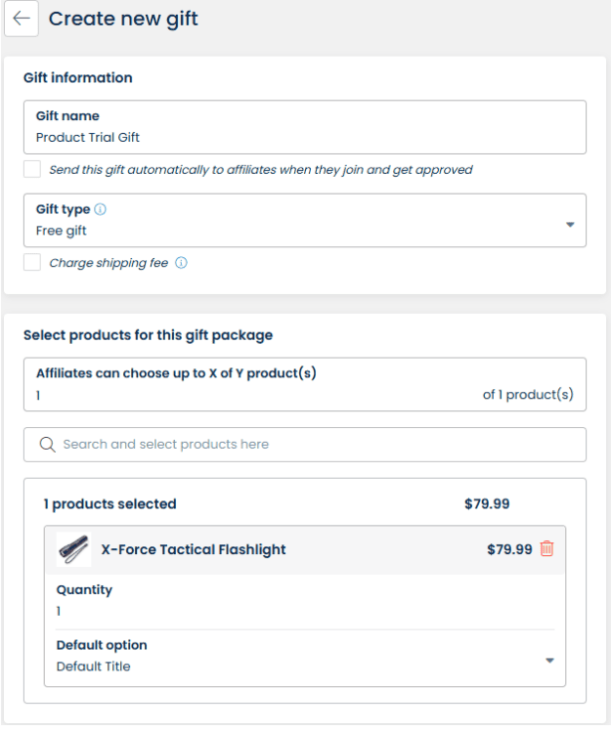Screen dimensions: 612x732
Task: Click the search magnifier icon
Action: 46,445
